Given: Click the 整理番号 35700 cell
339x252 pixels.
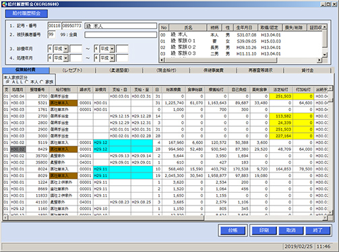Looking at the screenshot, I should 37,156.
